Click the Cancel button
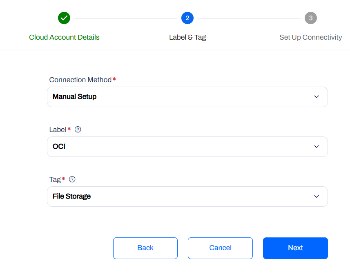The height and width of the screenshot is (275, 350). pyautogui.click(x=220, y=248)
